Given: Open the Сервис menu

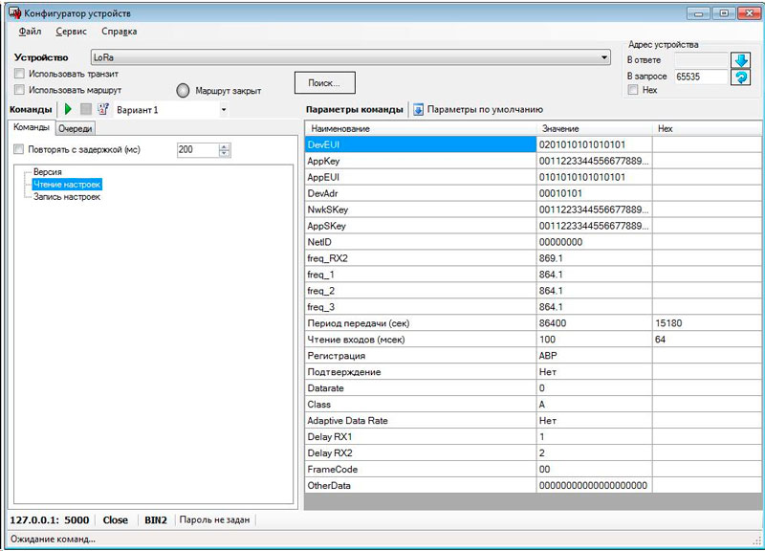Looking at the screenshot, I should 71,32.
